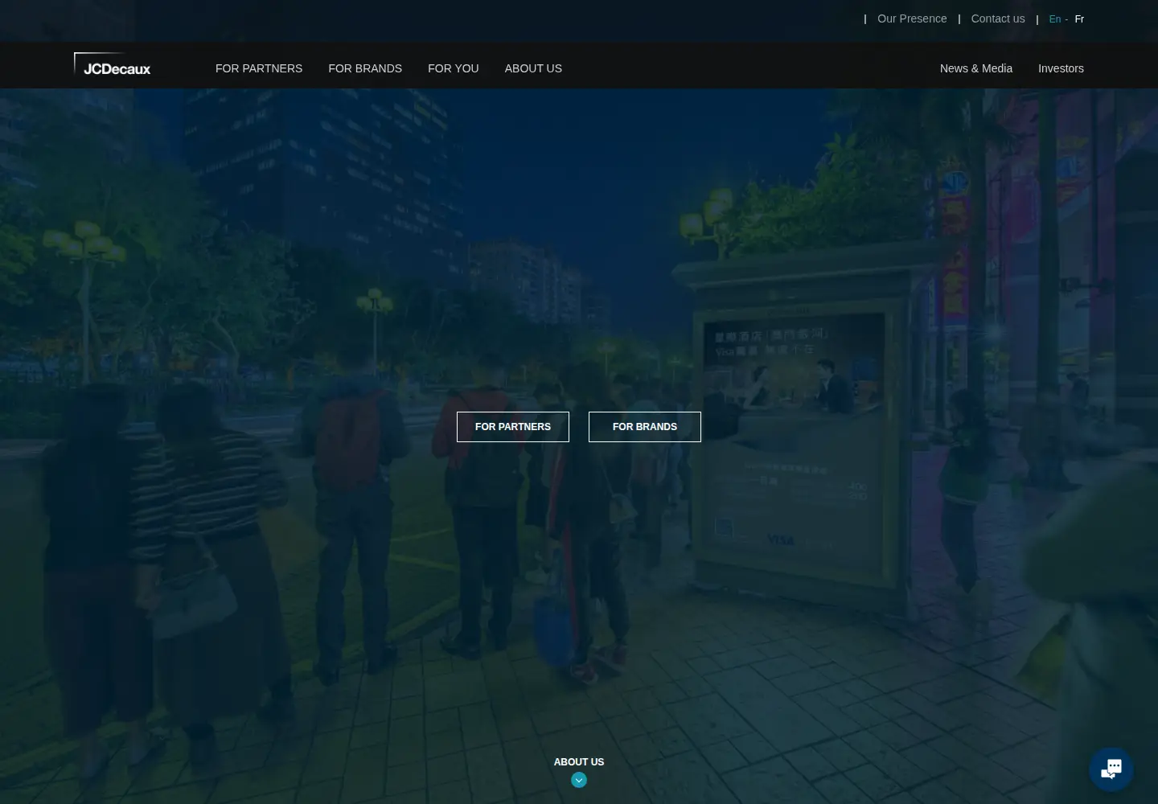Open the For Brands navigation menu
The image size is (1158, 804).
coord(365,68)
